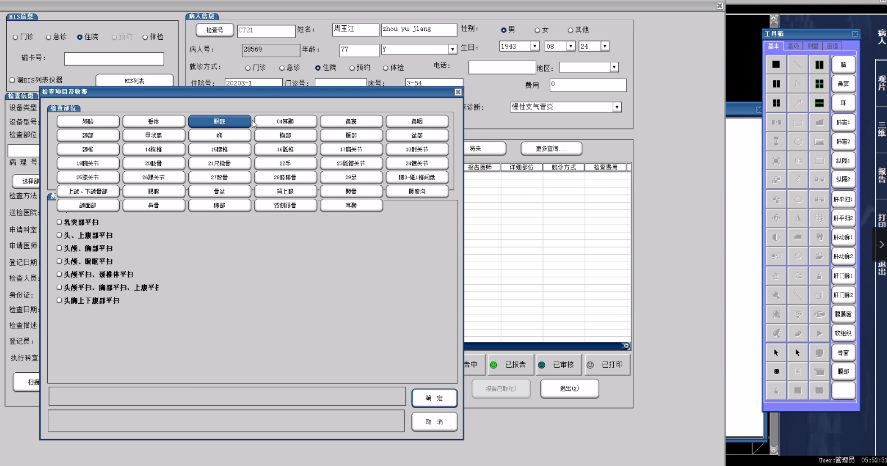This screenshot has height=466, width=887.
Task: Open the birth day 24 dropdown
Action: point(605,46)
